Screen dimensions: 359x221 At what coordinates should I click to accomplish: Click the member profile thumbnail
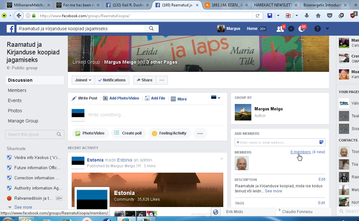click(x=241, y=163)
